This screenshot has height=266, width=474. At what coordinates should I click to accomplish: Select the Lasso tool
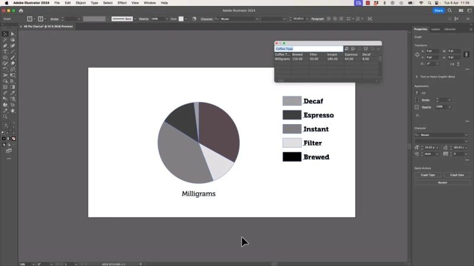coord(12,40)
